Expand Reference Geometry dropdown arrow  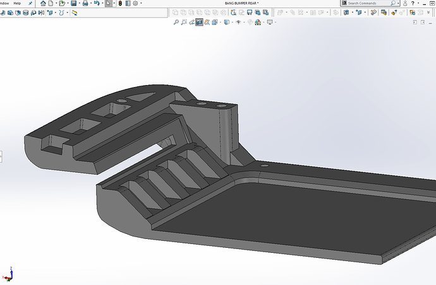click(56, 13)
